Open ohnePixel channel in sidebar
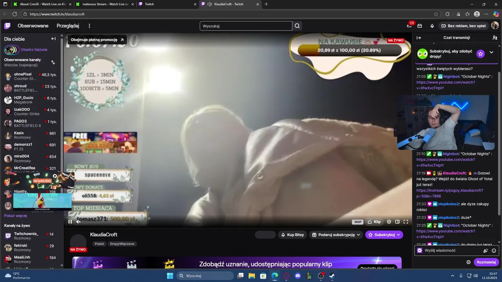 click(x=31, y=76)
